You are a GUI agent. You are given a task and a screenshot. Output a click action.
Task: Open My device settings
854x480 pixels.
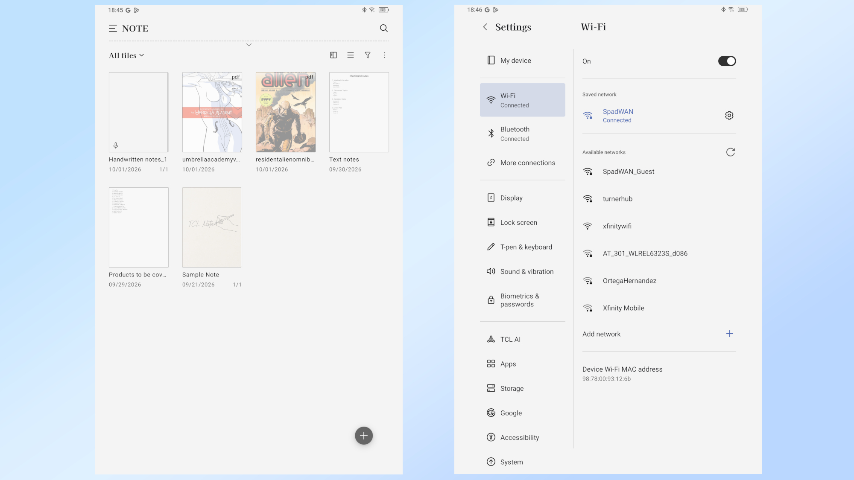tap(522, 61)
